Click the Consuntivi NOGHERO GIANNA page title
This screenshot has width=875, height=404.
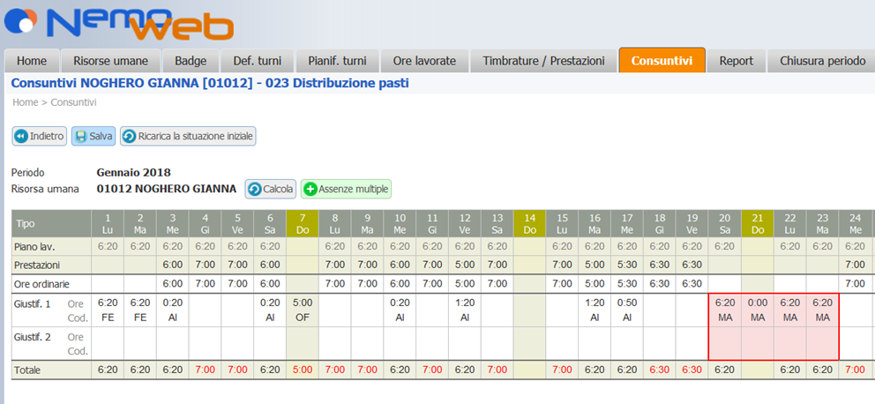click(x=211, y=84)
